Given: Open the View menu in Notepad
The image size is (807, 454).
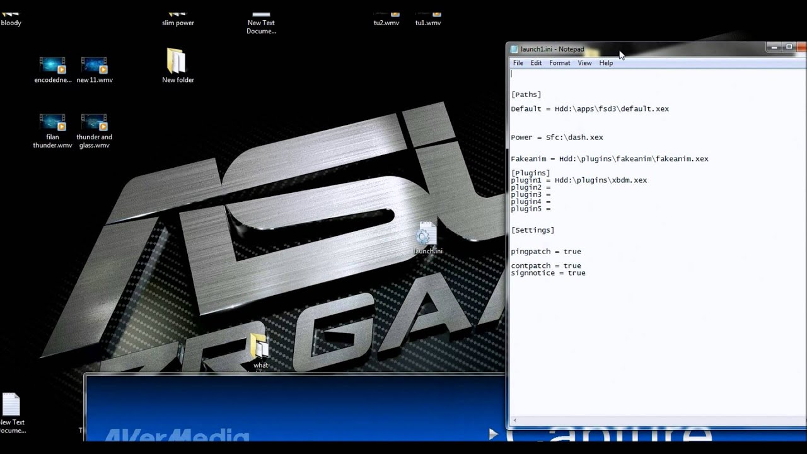Looking at the screenshot, I should coord(584,63).
